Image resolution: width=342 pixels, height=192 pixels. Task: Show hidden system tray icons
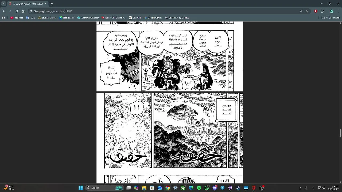point(300,188)
